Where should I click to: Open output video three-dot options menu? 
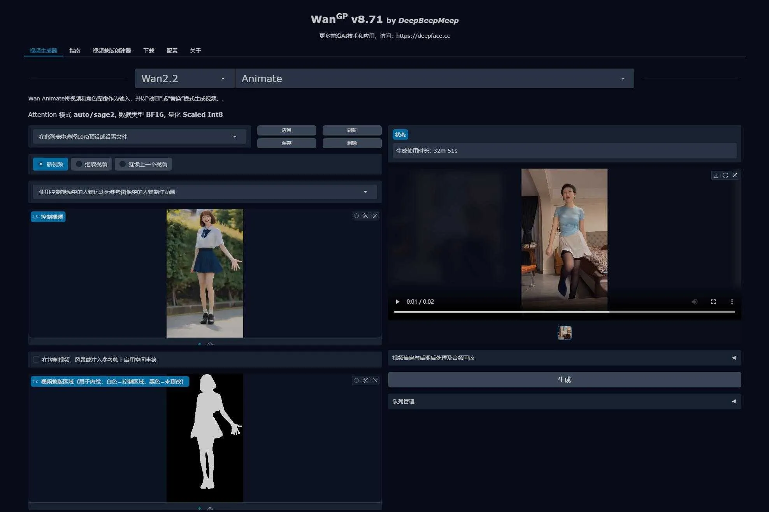tap(732, 302)
